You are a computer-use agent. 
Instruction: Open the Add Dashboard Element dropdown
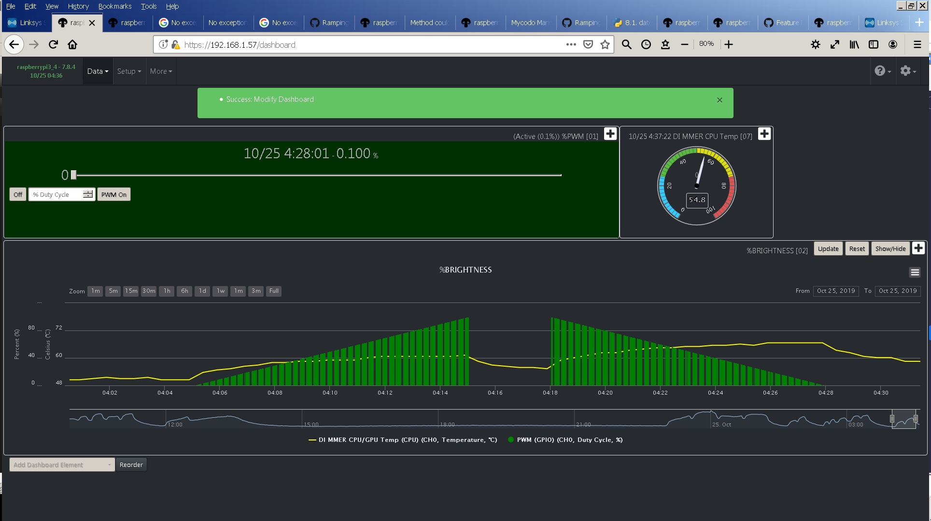click(61, 465)
